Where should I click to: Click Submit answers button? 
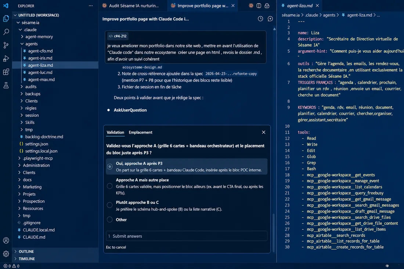click(x=187, y=236)
